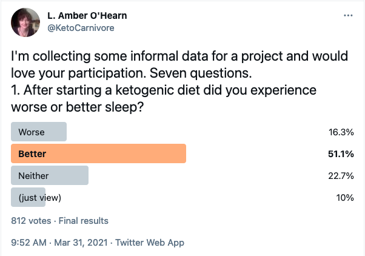Screen dimensions: 365x256
Task: Open the "9:52 AM" tweet time link
Action: tap(28, 243)
